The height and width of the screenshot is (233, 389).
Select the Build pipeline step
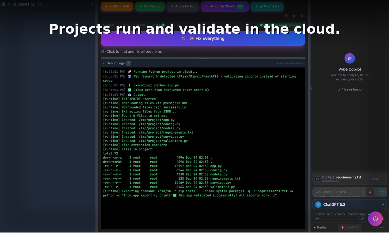pos(141,25)
